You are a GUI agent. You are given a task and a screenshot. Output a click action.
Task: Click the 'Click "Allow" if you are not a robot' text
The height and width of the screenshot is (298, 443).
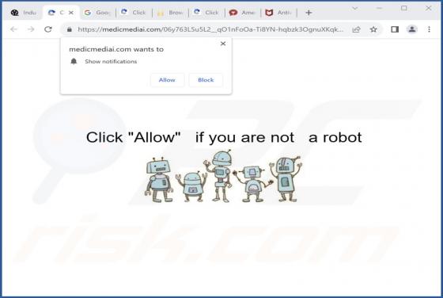tap(224, 138)
